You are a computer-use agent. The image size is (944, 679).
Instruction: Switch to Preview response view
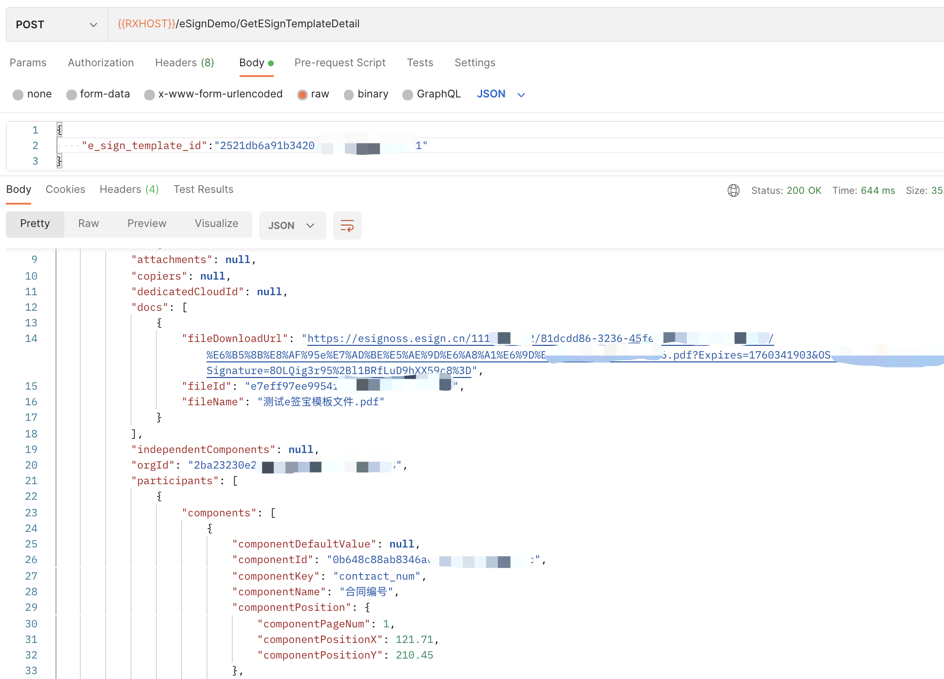(x=147, y=224)
